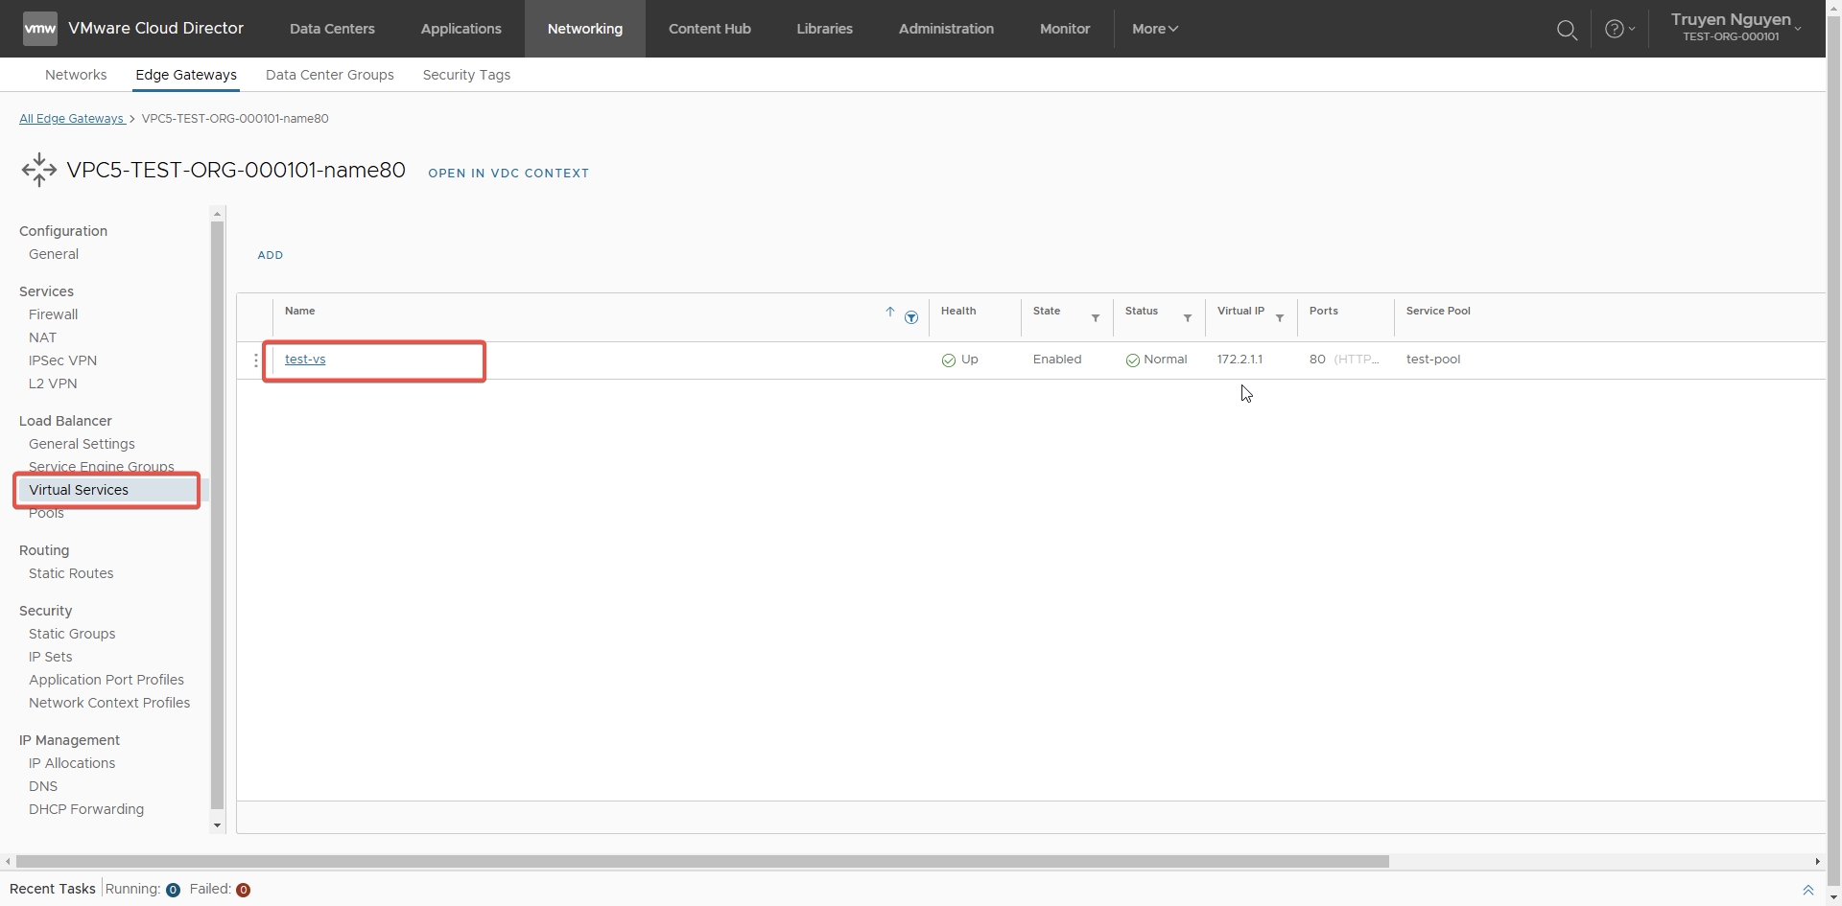
Task: Open the test-vs virtual service link
Action: [305, 360]
